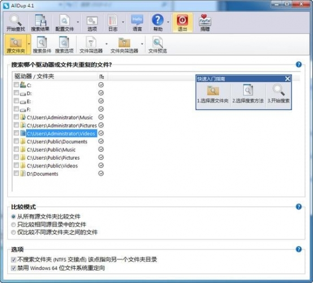Click 1.选择源文件夹 in quick guide

213,95
